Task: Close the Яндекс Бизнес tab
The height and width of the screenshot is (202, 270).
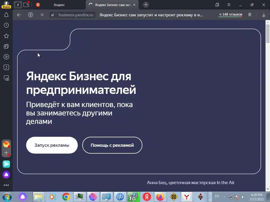Action: [x=134, y=5]
